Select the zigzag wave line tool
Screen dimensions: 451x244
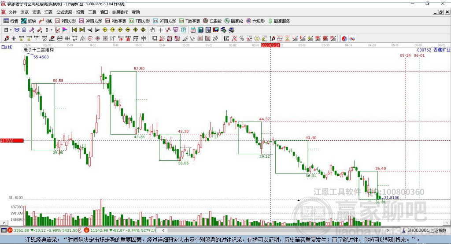192,39
